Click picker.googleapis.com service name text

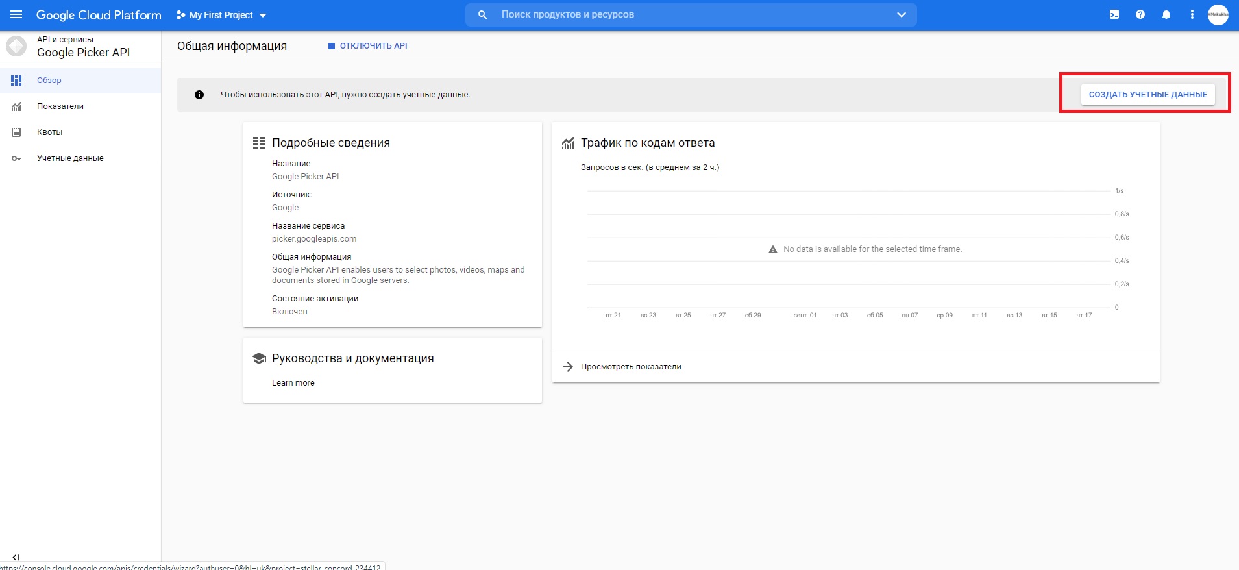pyautogui.click(x=314, y=239)
